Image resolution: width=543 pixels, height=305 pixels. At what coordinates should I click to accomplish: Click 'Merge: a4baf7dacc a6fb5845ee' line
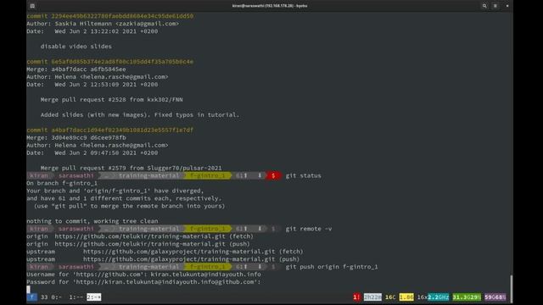pyautogui.click(x=76, y=69)
